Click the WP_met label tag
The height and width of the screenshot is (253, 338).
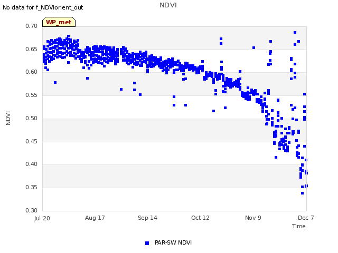click(x=59, y=22)
